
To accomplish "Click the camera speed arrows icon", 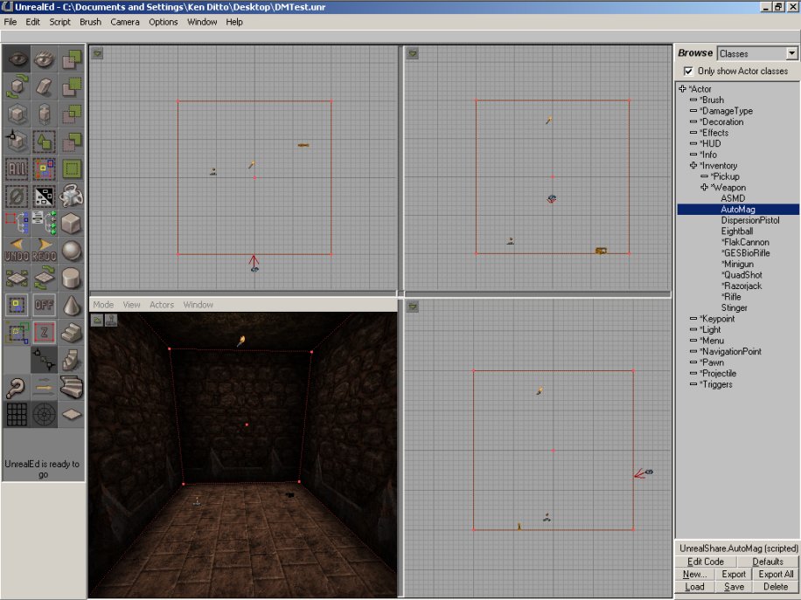I will tap(44, 387).
